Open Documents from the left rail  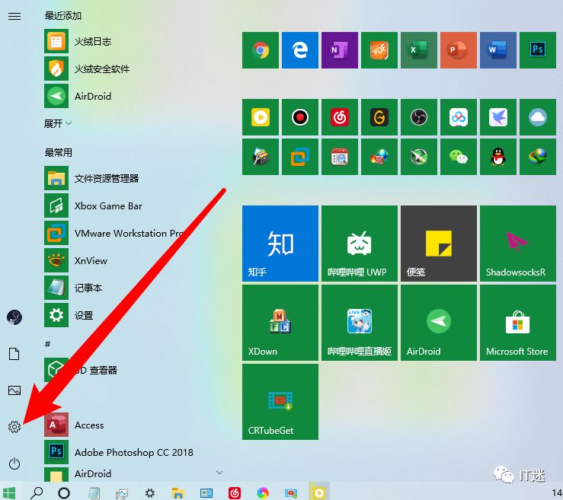click(14, 354)
